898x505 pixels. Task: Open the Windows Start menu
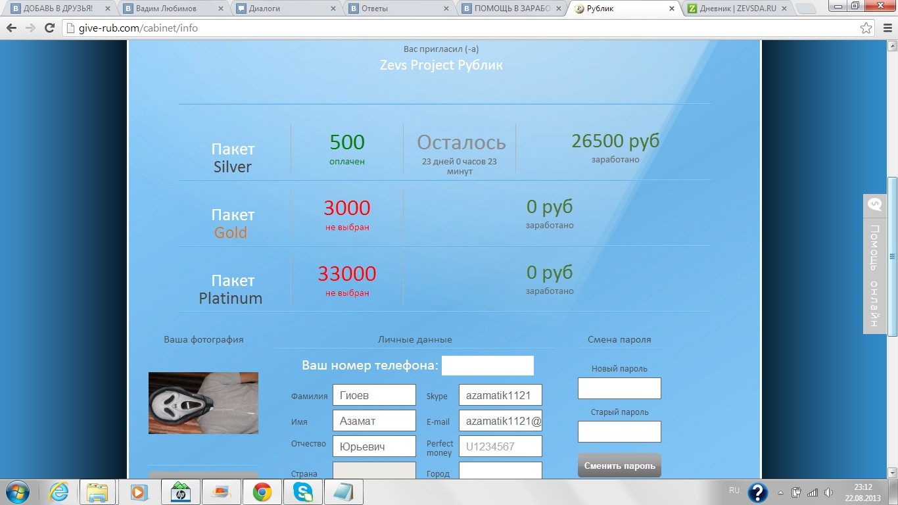tap(16, 492)
